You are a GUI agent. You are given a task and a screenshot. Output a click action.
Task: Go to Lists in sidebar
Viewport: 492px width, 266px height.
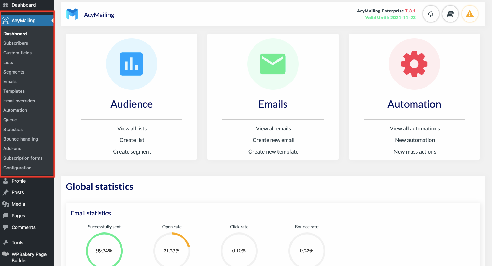(8, 62)
